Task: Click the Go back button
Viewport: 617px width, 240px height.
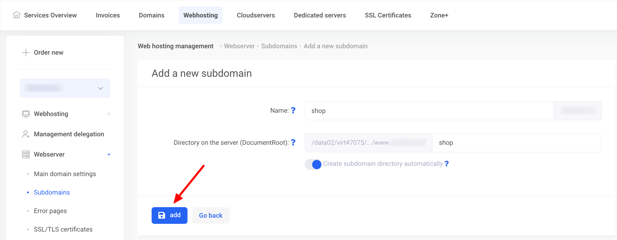Action: point(211,215)
